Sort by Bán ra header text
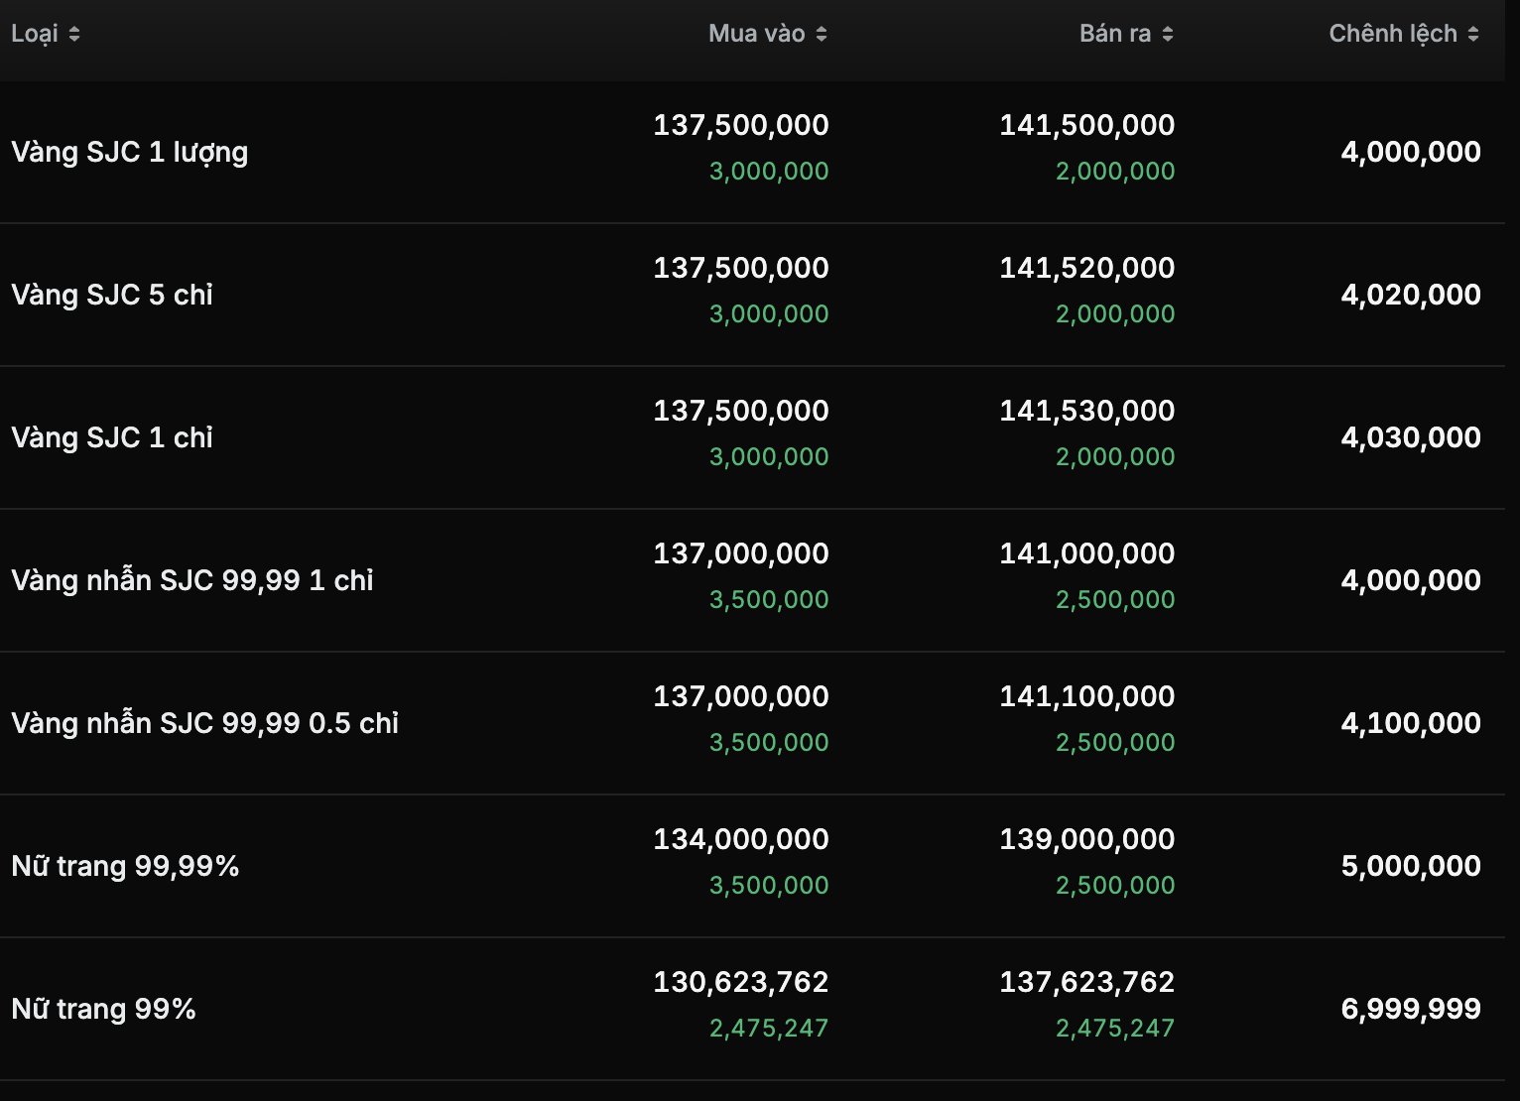Image resolution: width=1520 pixels, height=1101 pixels. click(x=1115, y=34)
